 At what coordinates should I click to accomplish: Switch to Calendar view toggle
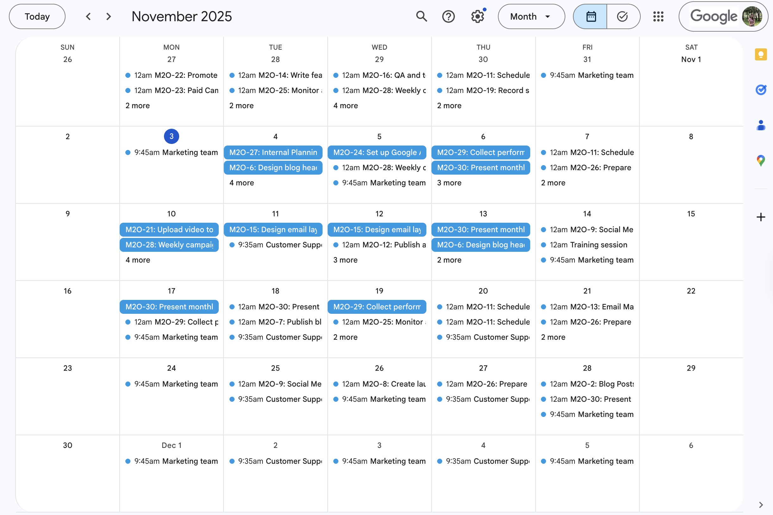[591, 16]
